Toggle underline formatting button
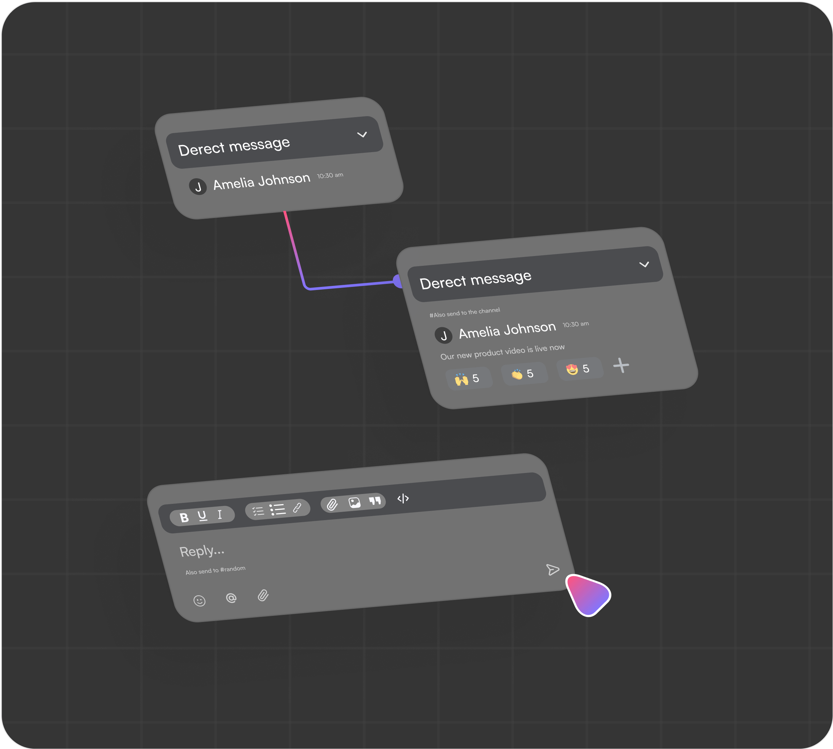 [202, 516]
